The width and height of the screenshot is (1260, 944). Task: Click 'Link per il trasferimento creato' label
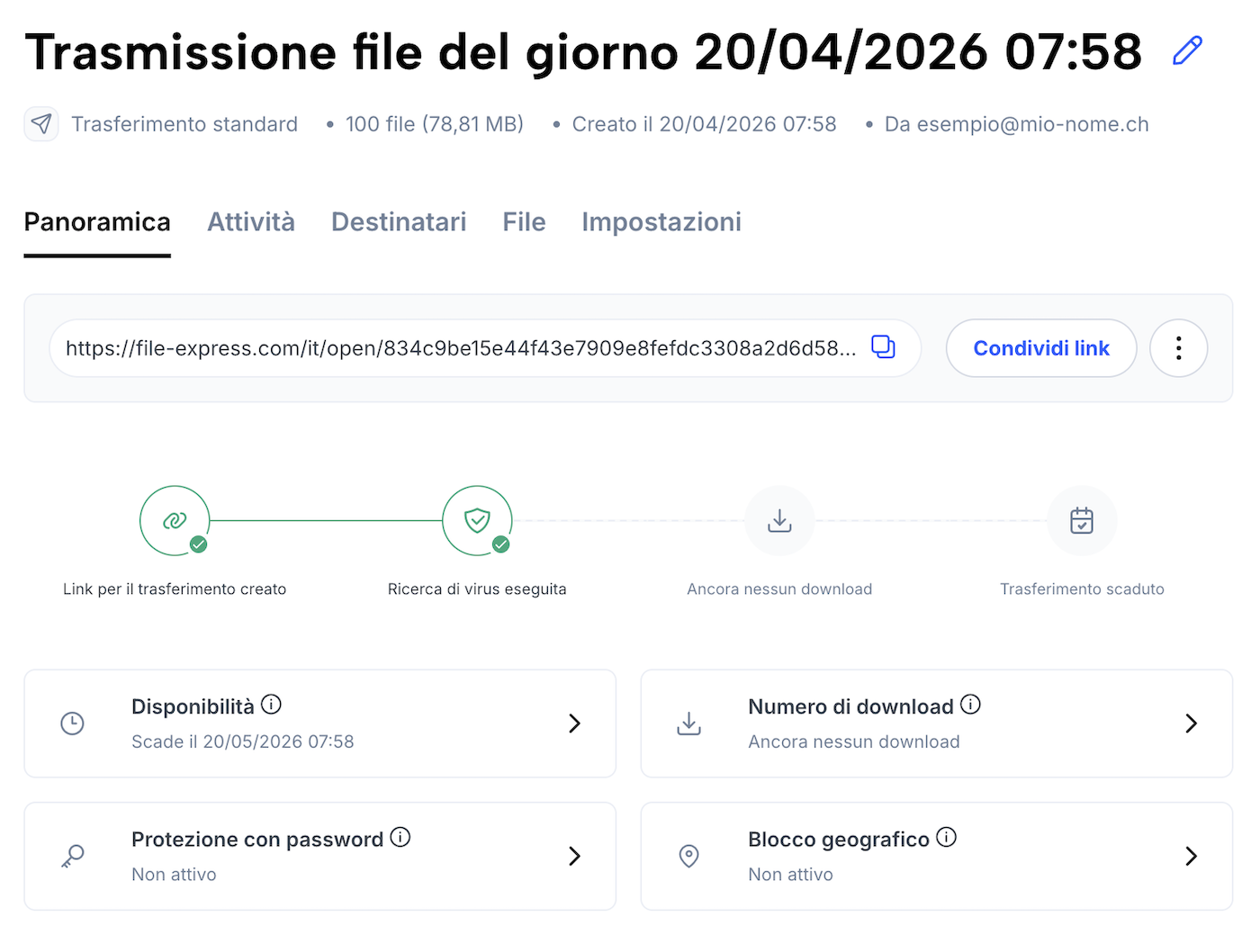coord(175,589)
